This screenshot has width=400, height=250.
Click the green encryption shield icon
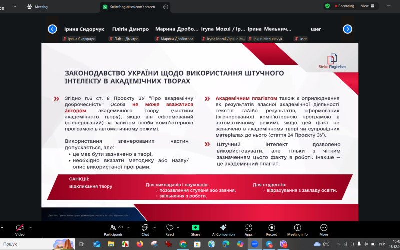pos(327,6)
